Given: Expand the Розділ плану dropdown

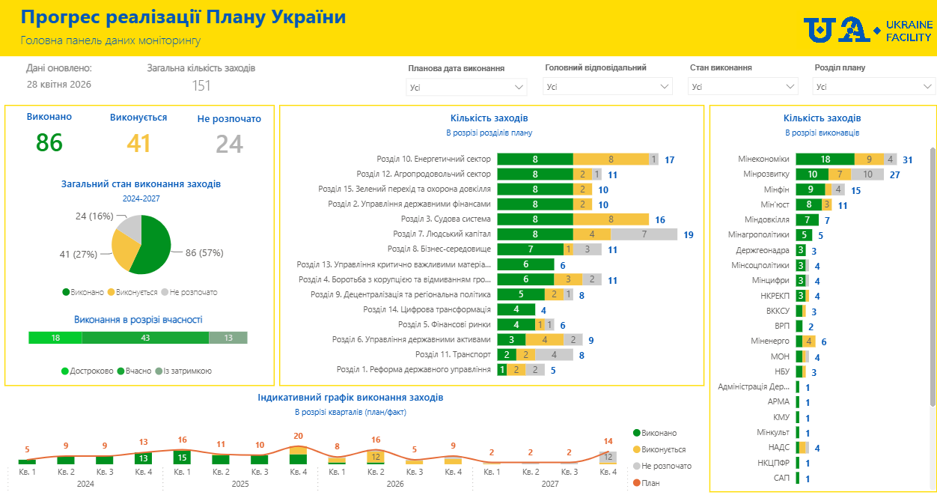Looking at the screenshot, I should (x=874, y=87).
